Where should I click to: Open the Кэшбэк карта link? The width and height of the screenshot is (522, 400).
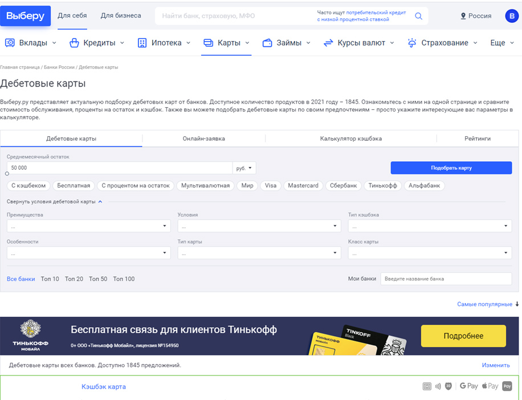pos(104,387)
